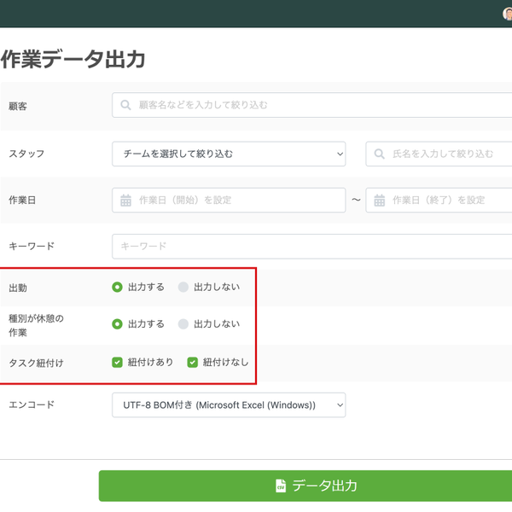Viewport: 512px width, 512px height.
Task: Click the 作業日（開始）を設定 date field
Action: pos(229,201)
